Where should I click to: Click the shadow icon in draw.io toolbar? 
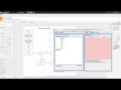34,22
